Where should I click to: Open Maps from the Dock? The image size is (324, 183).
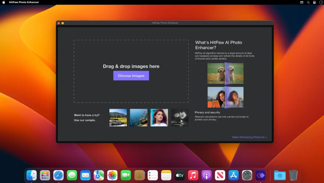tap(99, 175)
